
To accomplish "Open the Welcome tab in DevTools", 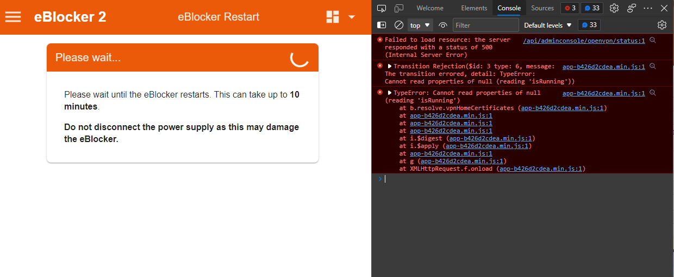I will [x=430, y=8].
